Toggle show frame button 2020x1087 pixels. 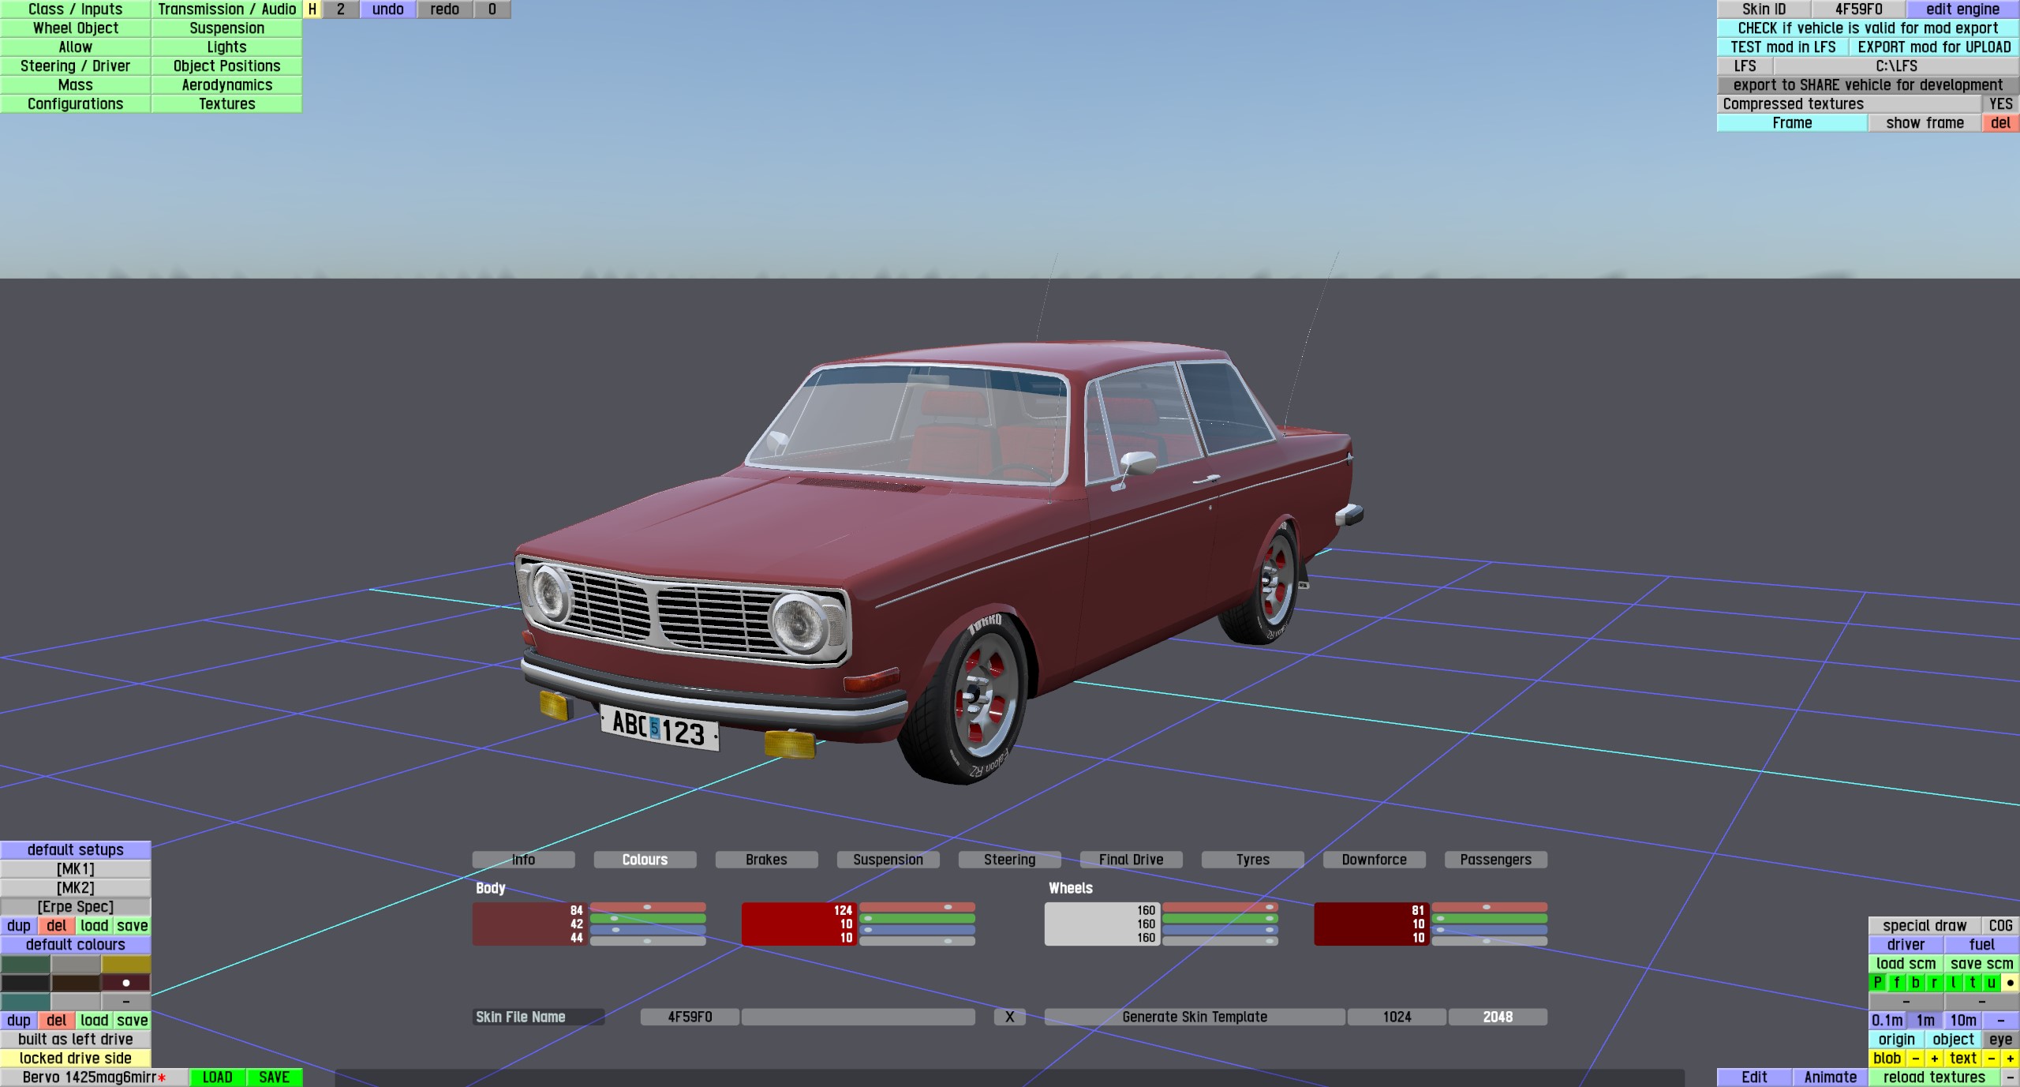pyautogui.click(x=1925, y=123)
